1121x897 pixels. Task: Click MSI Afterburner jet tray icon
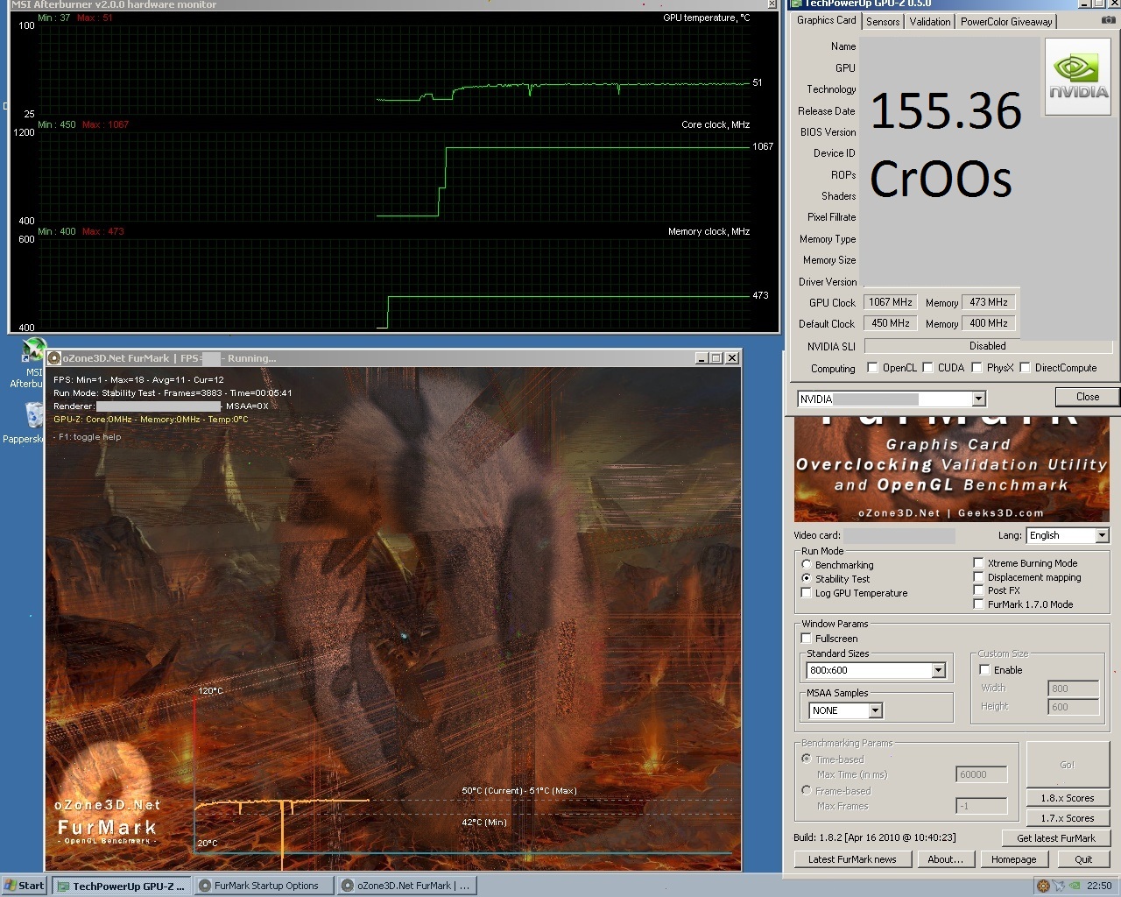click(x=1060, y=886)
